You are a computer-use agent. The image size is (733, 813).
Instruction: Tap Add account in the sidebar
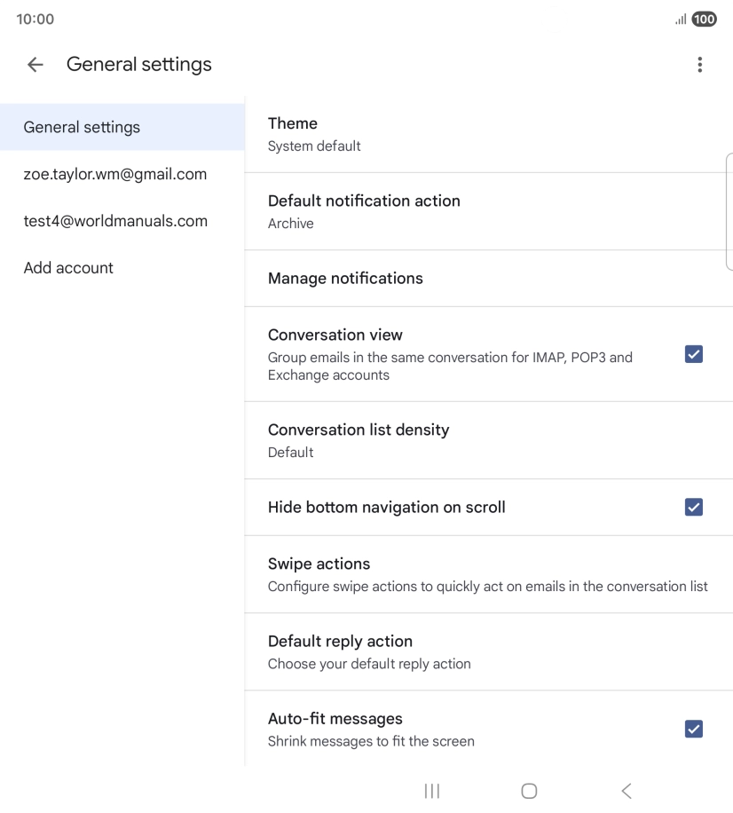point(68,267)
